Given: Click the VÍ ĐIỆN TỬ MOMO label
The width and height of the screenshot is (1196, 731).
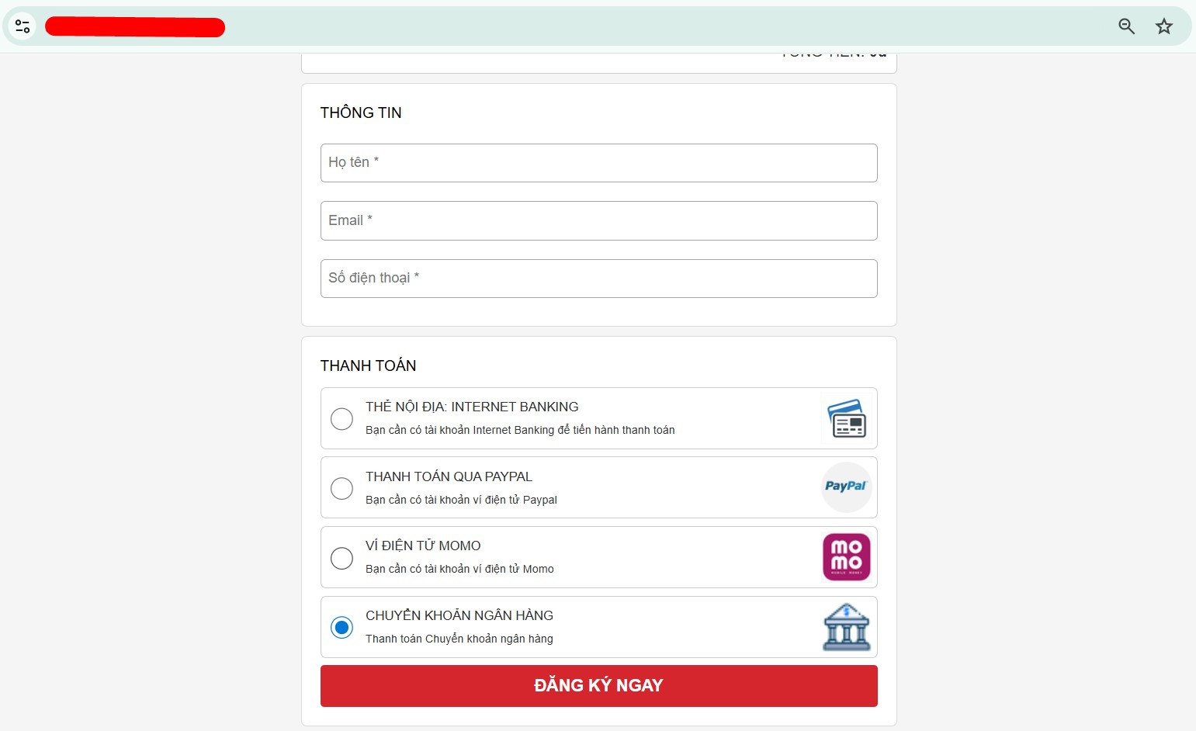Looking at the screenshot, I should [423, 546].
